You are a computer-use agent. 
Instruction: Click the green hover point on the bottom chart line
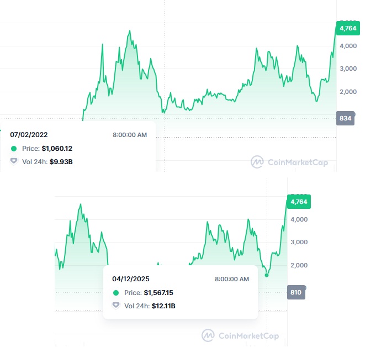pyautogui.click(x=267, y=275)
